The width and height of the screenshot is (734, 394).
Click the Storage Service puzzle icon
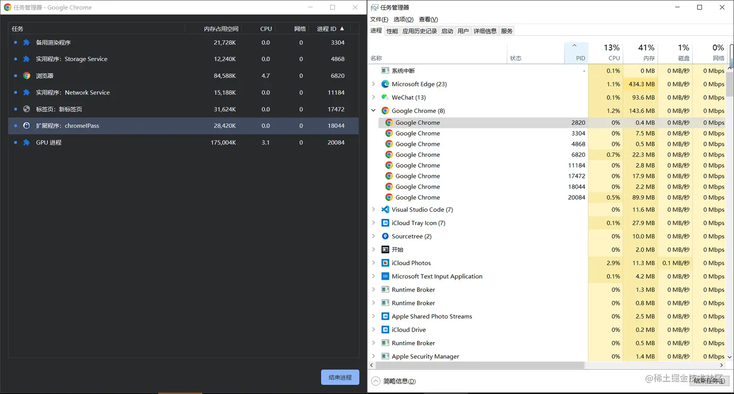click(27, 59)
